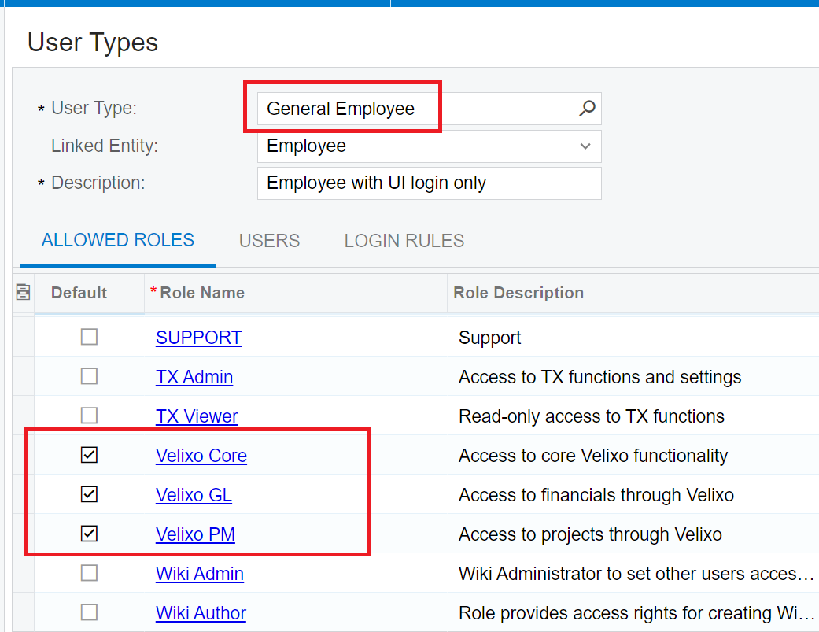Select 'Read-only access to TX functions' cell
The image size is (819, 632).
633,416
